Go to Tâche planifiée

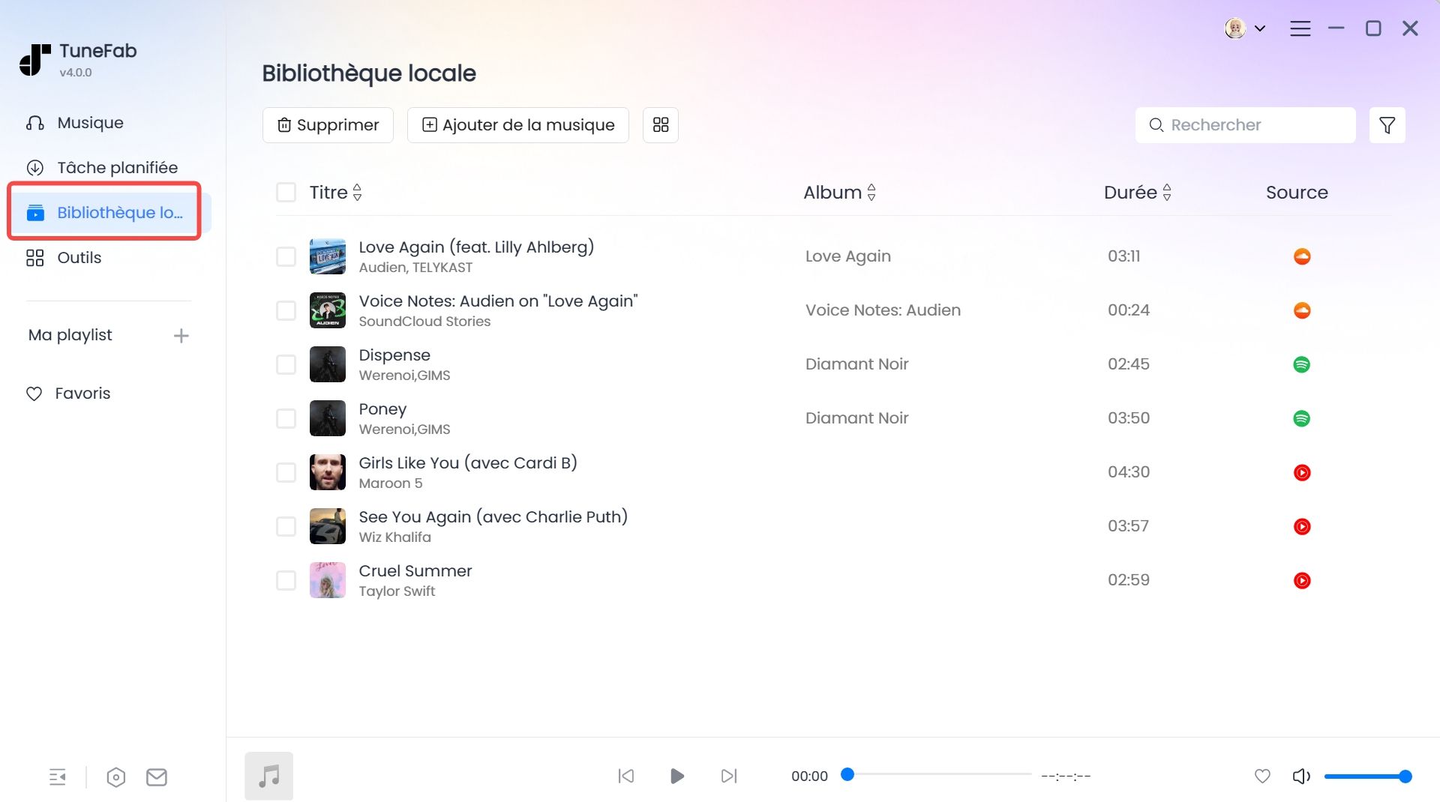(117, 167)
